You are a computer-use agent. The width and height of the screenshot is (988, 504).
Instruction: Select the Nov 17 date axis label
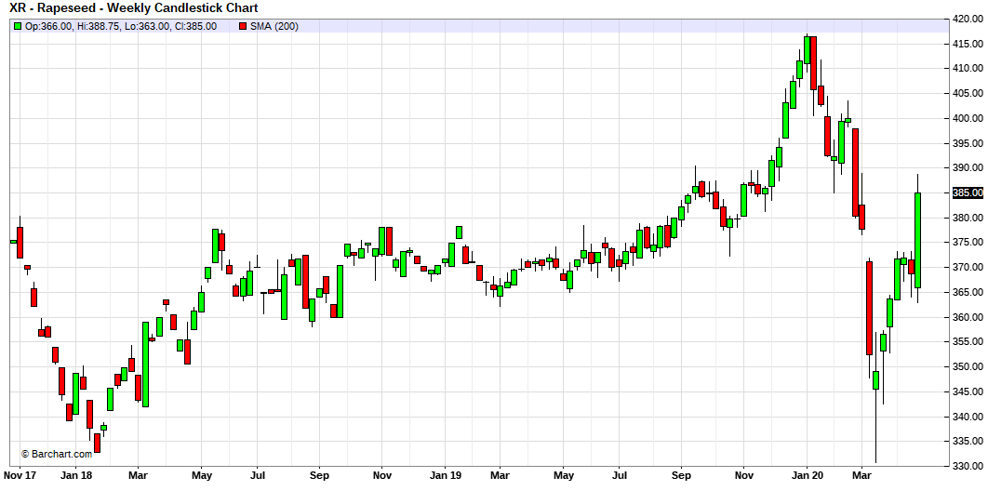pyautogui.click(x=20, y=475)
